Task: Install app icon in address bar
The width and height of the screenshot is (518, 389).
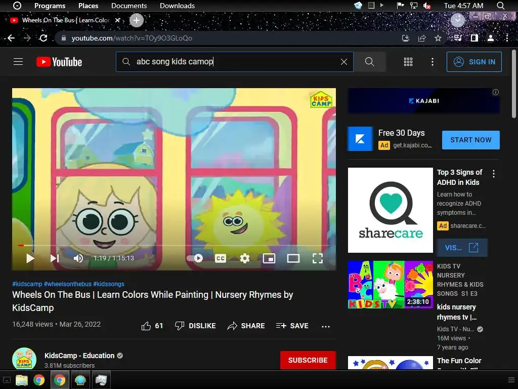Action: (406, 38)
